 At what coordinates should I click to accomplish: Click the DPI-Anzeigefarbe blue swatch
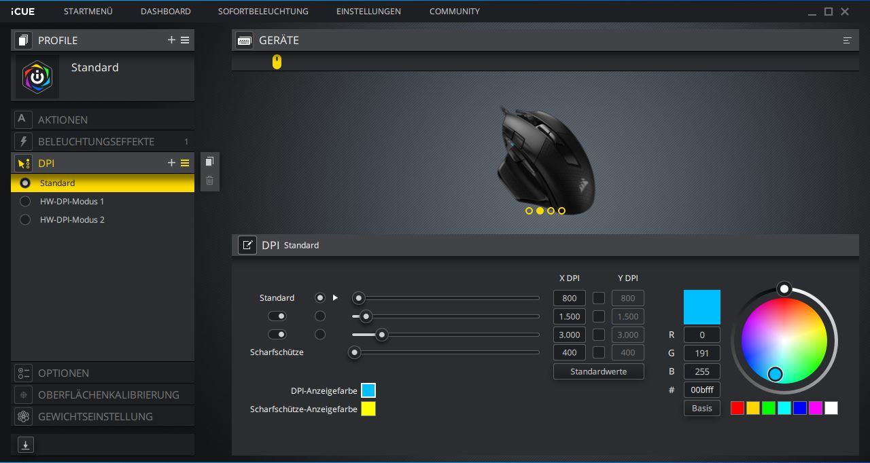[368, 390]
